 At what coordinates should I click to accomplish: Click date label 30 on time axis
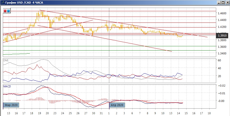click(x=93, y=113)
